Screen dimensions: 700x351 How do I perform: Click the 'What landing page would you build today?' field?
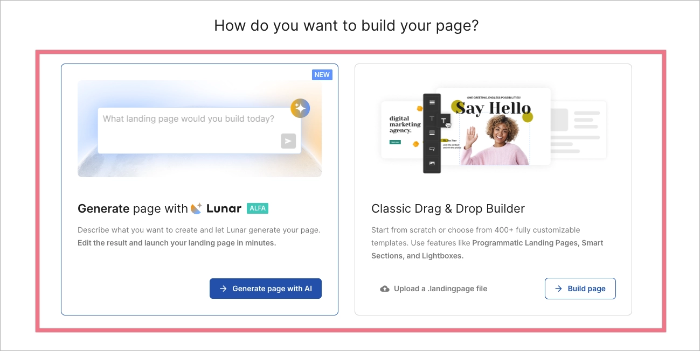(x=199, y=130)
